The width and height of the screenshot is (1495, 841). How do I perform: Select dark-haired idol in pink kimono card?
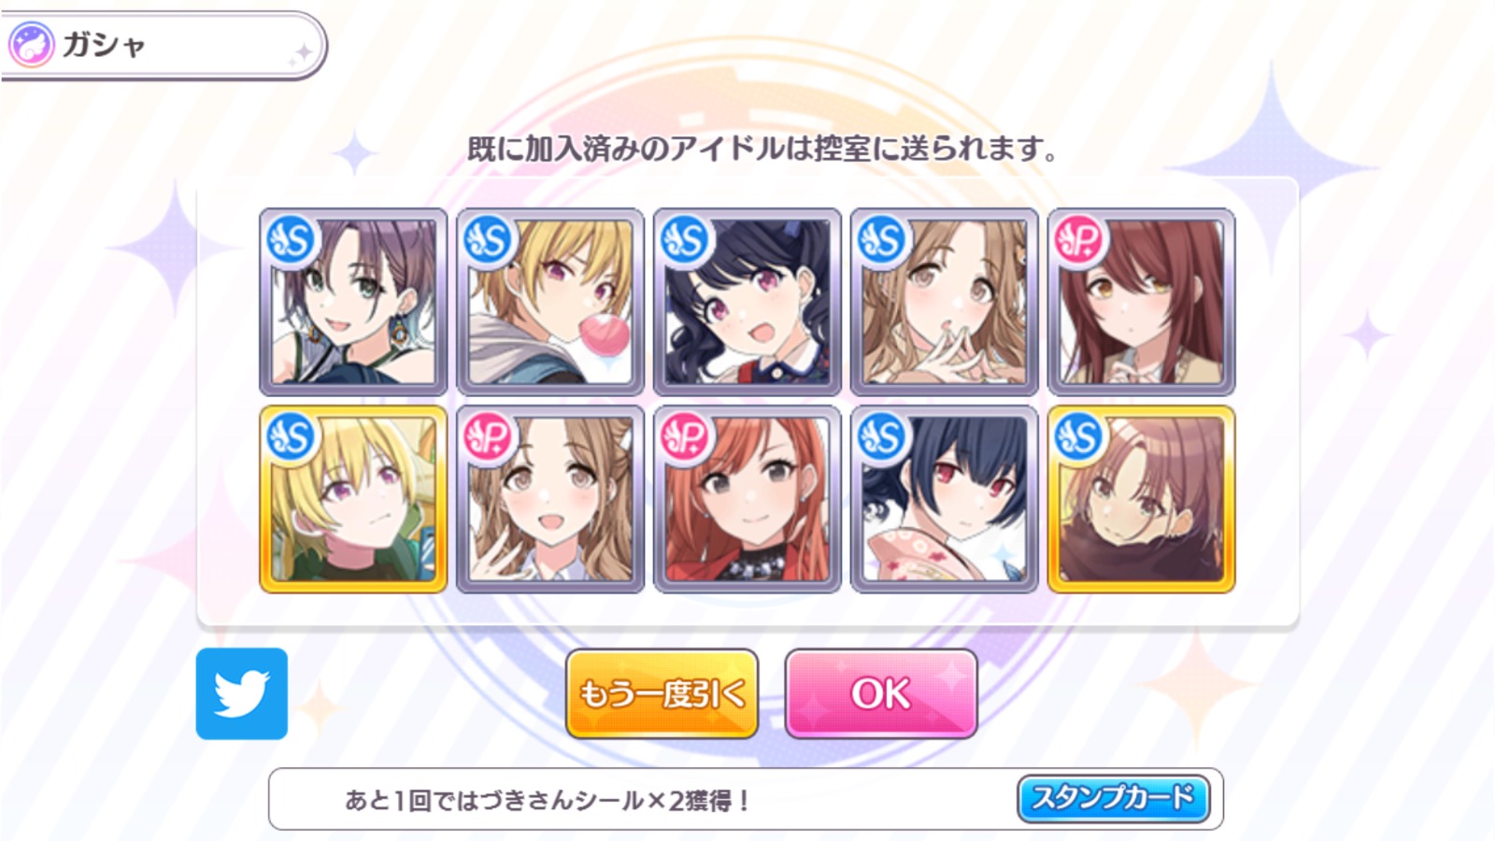coord(945,499)
